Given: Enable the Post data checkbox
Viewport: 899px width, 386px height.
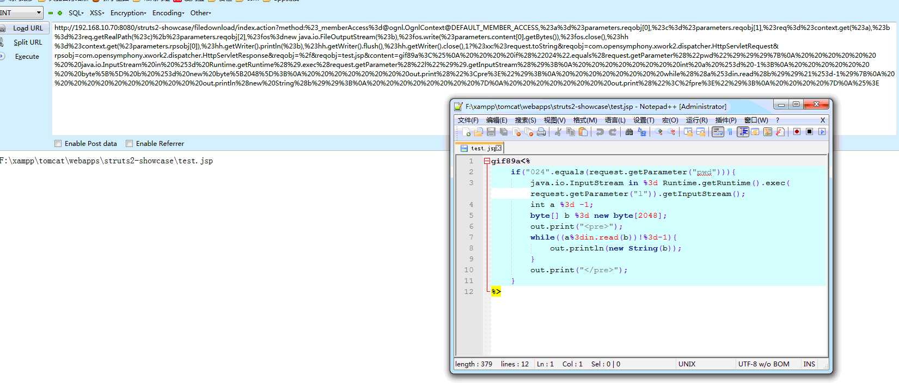Looking at the screenshot, I should click(x=58, y=144).
